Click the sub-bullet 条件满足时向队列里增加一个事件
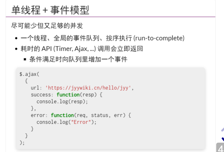The width and height of the screenshot is (224, 152). 78,59
